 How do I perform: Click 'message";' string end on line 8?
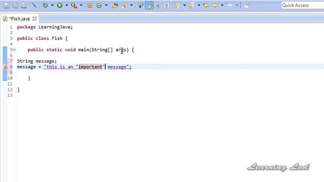click(119, 67)
